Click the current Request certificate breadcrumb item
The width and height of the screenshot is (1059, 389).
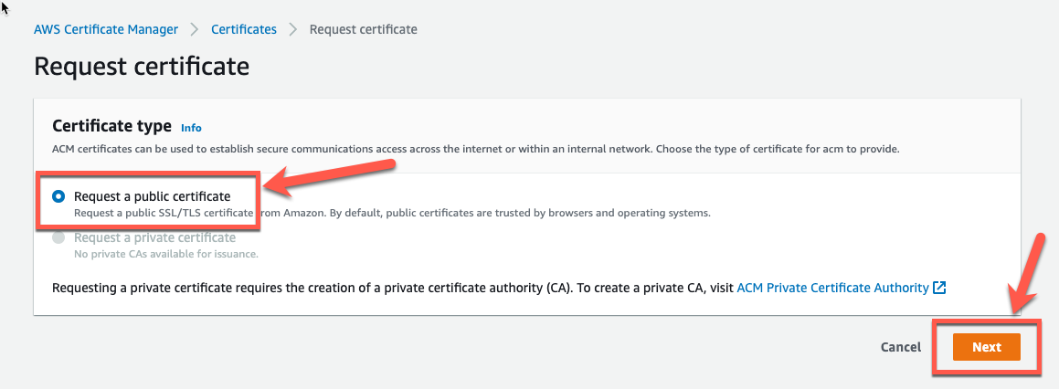tap(364, 30)
